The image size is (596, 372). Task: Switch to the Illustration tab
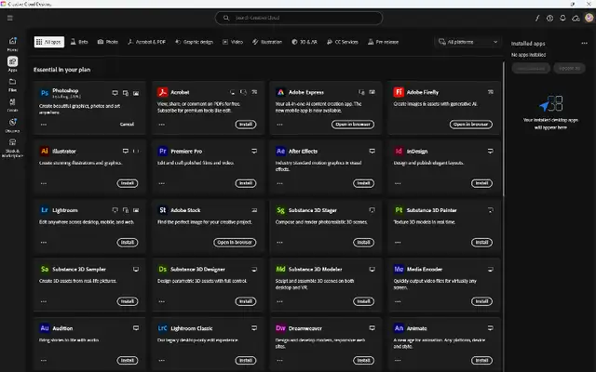(x=267, y=42)
